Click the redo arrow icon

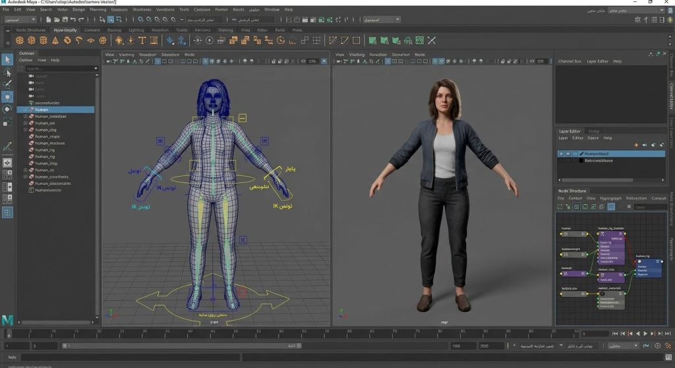click(81, 19)
